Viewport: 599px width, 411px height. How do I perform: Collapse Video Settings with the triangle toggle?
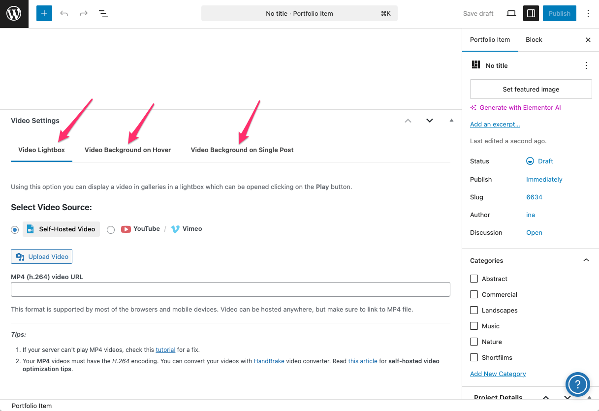(x=451, y=121)
